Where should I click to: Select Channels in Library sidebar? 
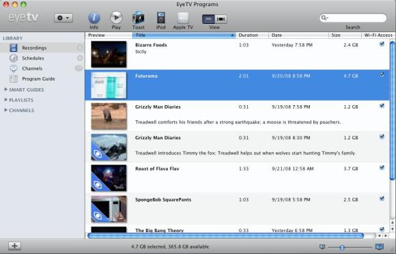click(x=42, y=68)
